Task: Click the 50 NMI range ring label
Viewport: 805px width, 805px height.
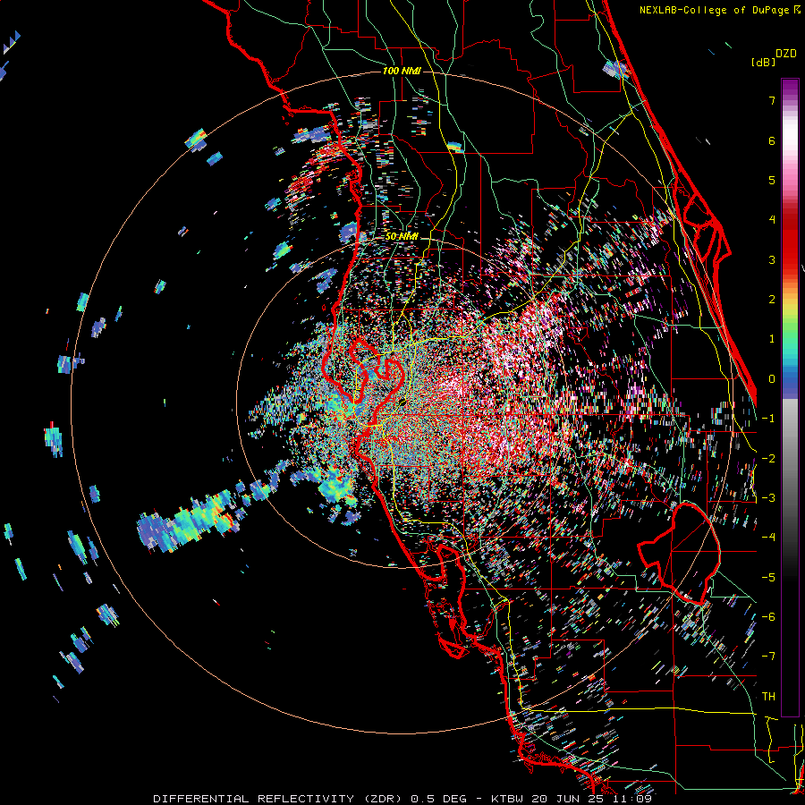Action: [x=402, y=236]
